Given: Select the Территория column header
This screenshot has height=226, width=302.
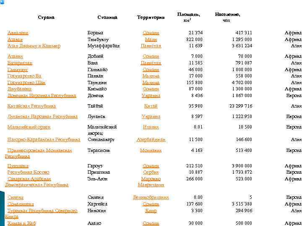Looking at the screenshot, I should (151, 17).
